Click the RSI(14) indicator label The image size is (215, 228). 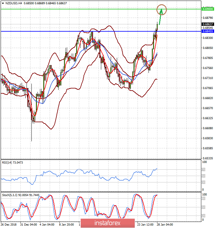point(12,163)
